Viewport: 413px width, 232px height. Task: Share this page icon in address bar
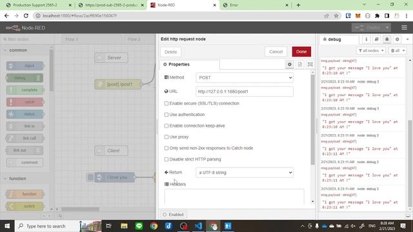tap(327, 15)
